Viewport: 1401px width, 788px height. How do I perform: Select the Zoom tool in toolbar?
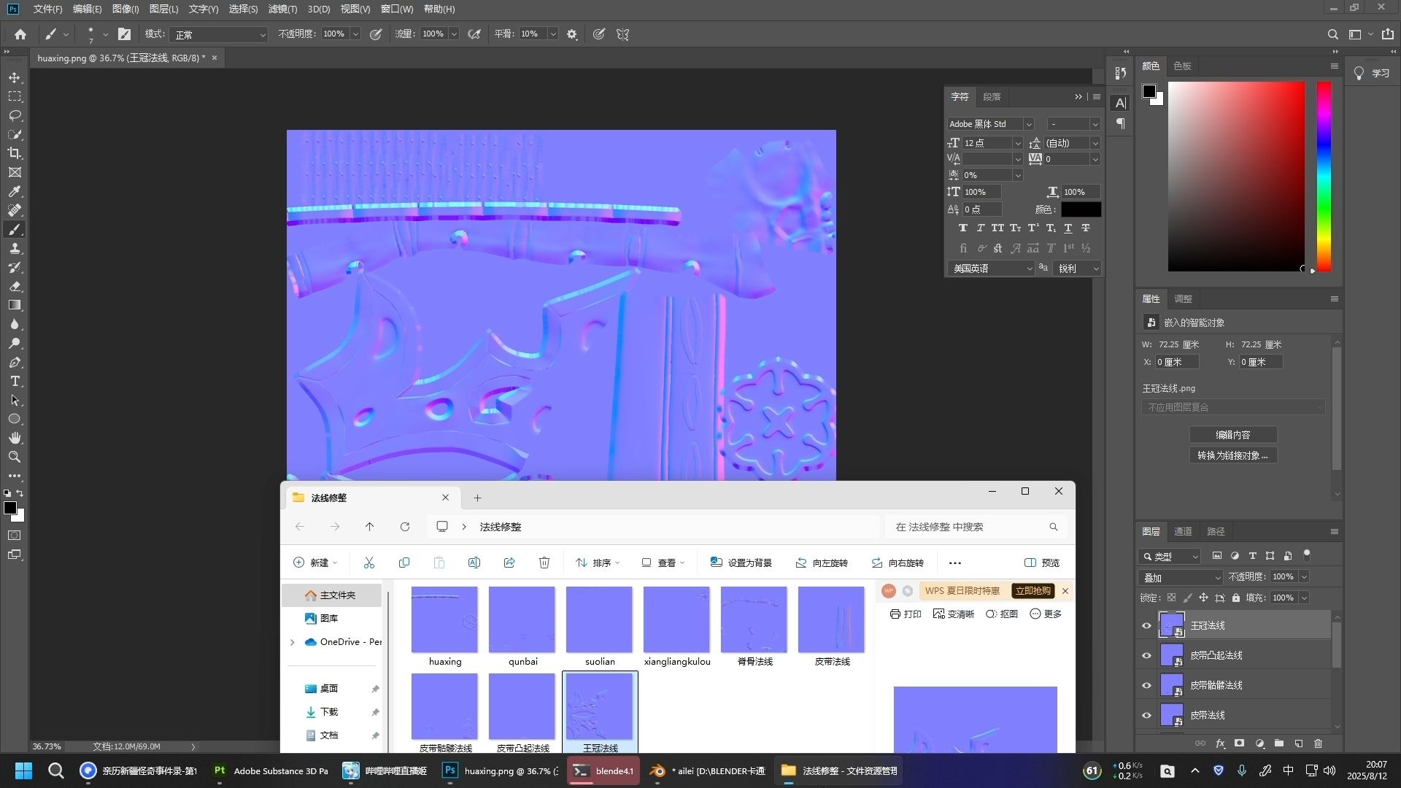15,457
